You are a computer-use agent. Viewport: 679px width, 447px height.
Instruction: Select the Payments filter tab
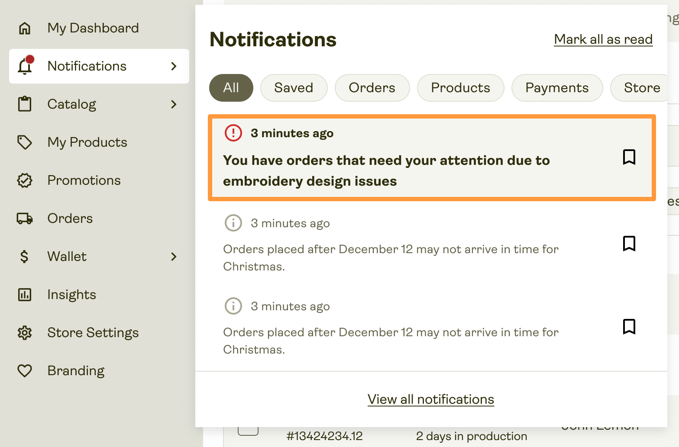(556, 88)
